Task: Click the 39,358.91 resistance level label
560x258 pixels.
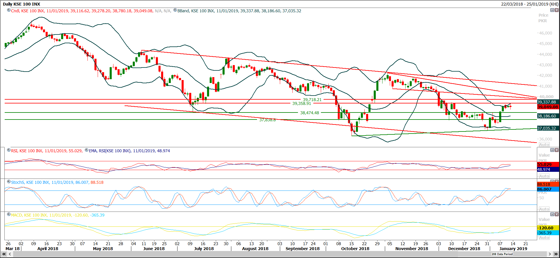Action: (x=302, y=103)
